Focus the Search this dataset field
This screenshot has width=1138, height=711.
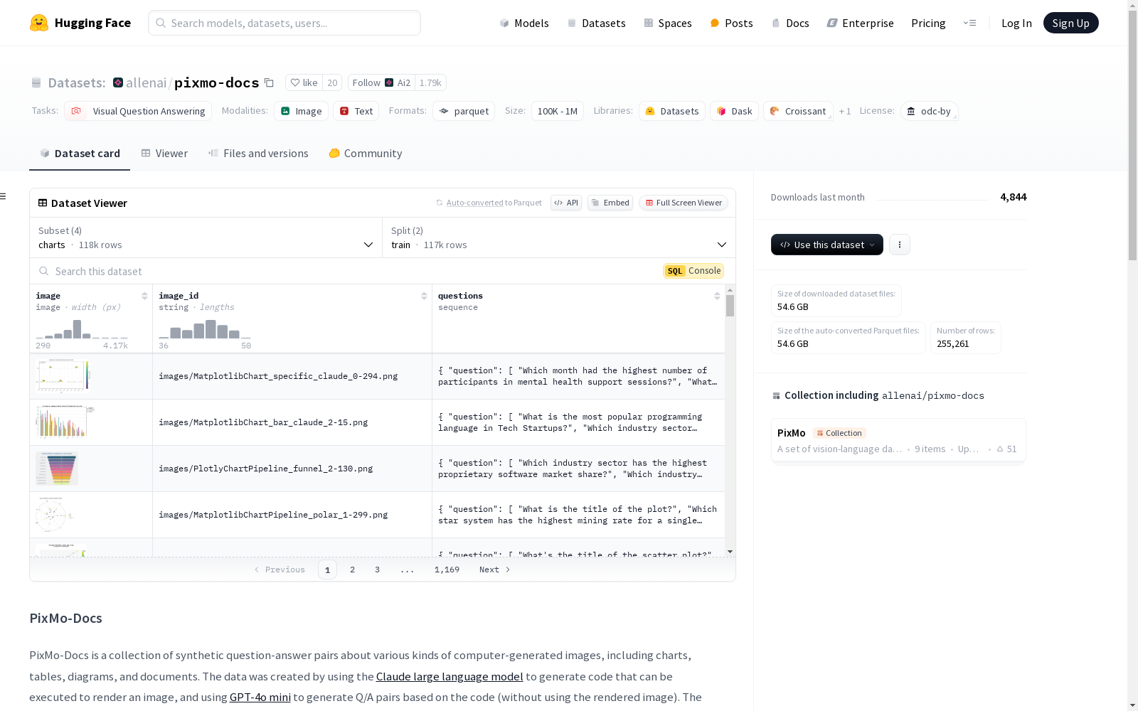341,271
